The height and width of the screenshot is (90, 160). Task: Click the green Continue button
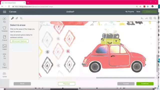pos(145,84)
